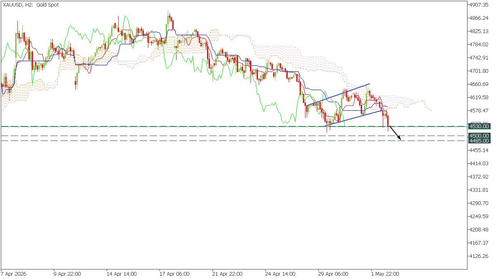496x279 pixels.
Task: Click the 4290.70 price axis value
Action: (x=479, y=203)
